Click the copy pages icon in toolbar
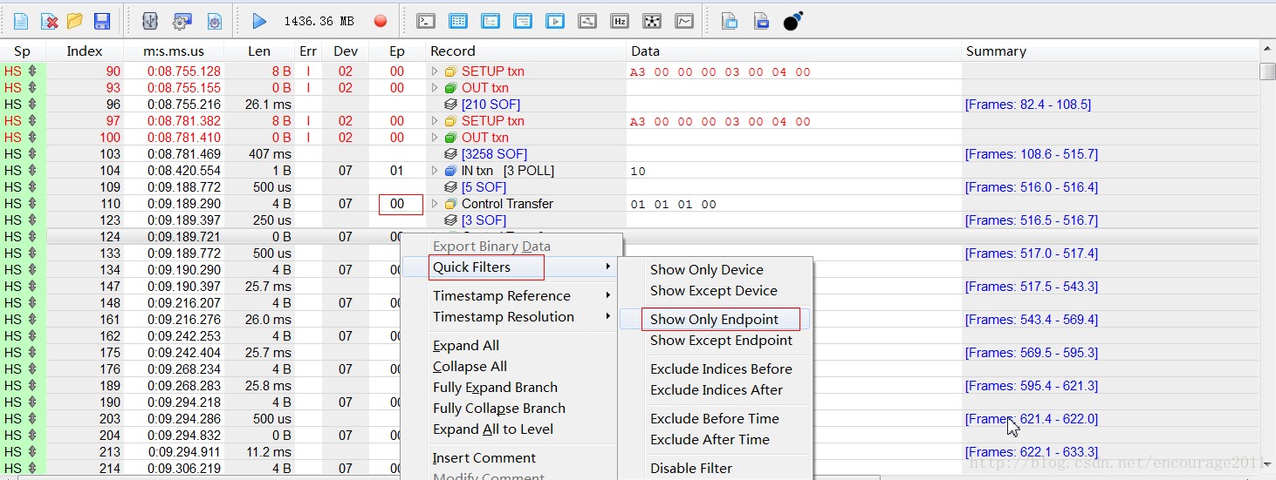This screenshot has height=480, width=1276. click(730, 21)
